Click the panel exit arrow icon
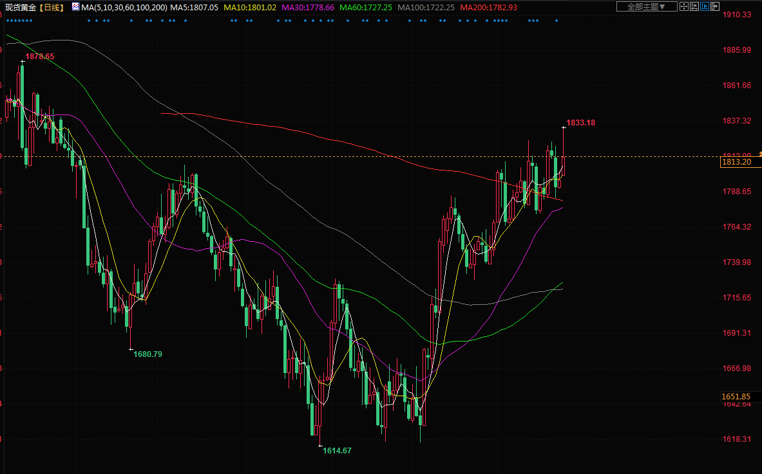 click(x=714, y=7)
